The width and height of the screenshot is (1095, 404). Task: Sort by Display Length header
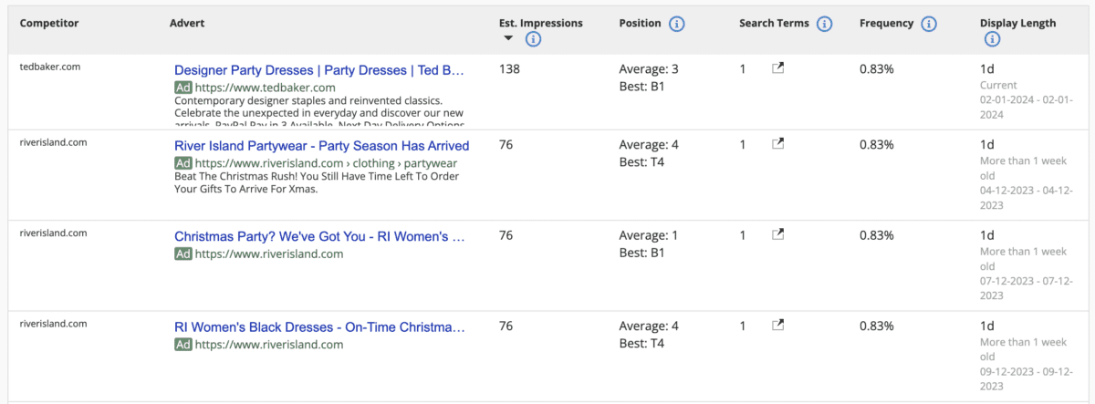point(1017,24)
